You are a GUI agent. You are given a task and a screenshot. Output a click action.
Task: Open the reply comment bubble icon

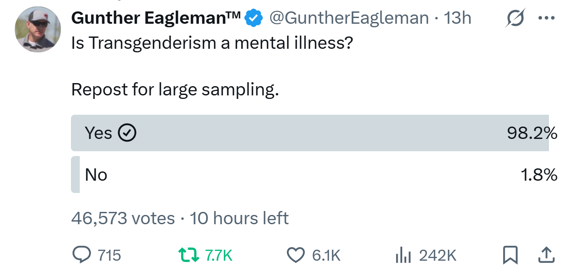81,255
